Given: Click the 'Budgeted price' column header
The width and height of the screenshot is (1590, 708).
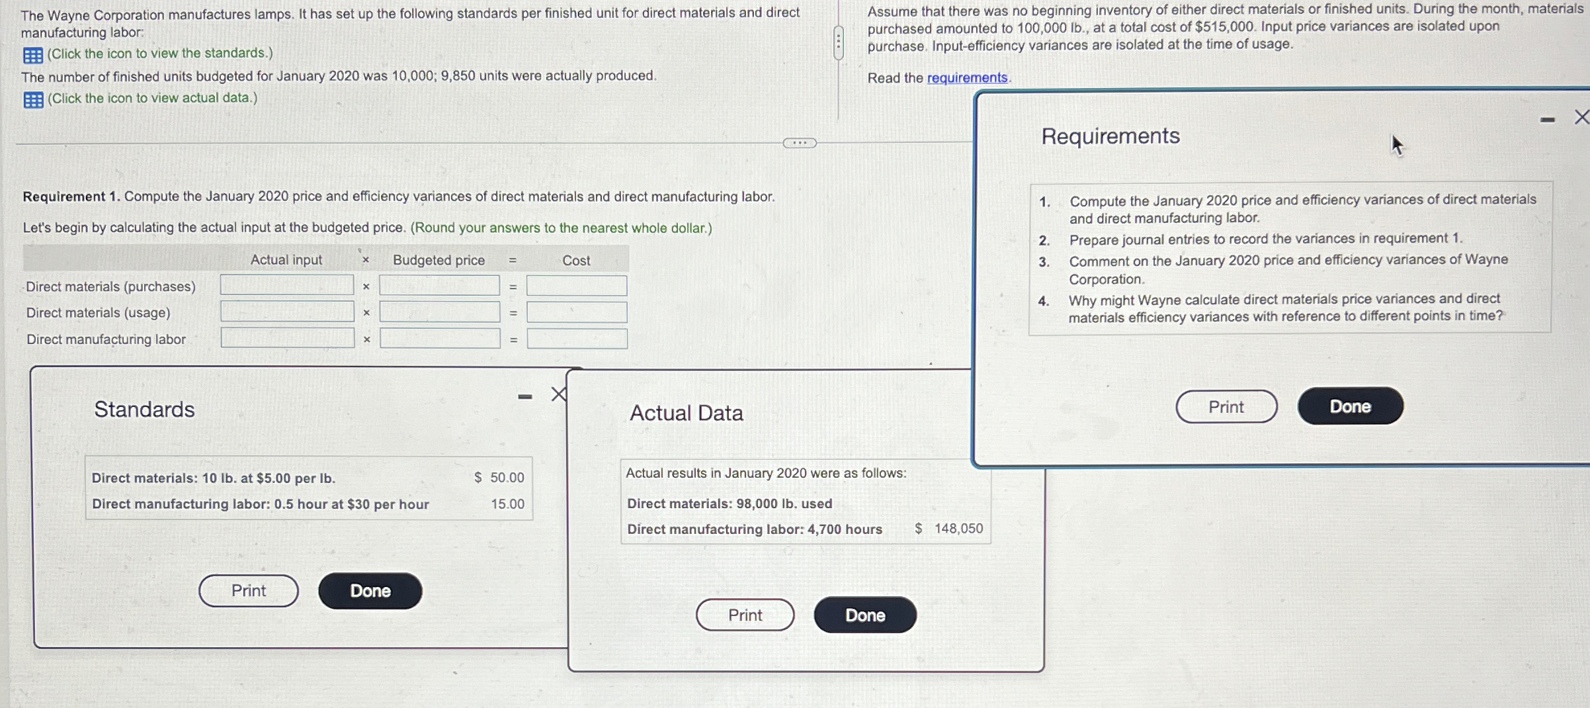Looking at the screenshot, I should click(439, 260).
